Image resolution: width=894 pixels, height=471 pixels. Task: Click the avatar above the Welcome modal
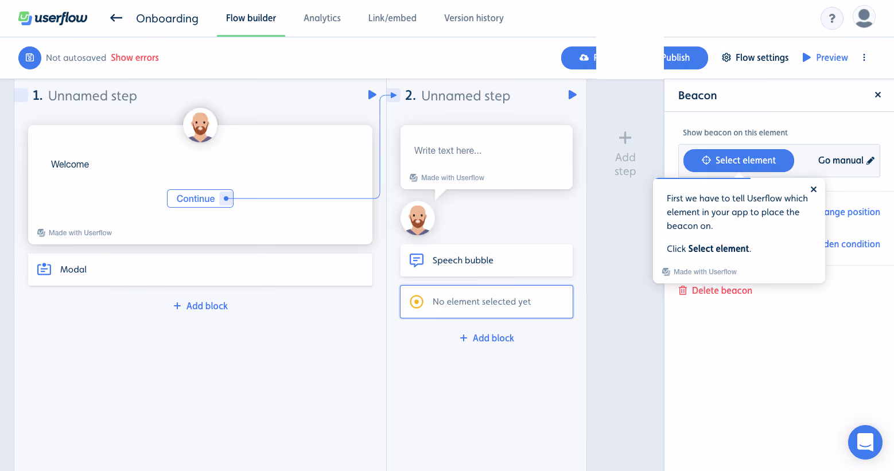(200, 125)
